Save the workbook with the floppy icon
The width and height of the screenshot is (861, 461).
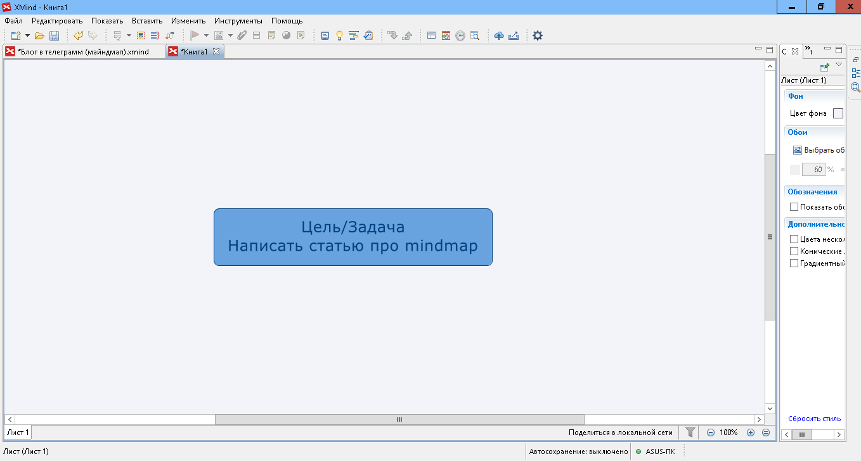pos(54,35)
